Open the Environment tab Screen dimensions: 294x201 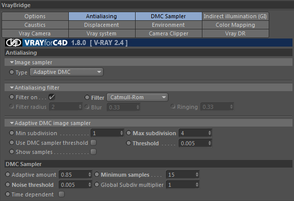[169, 25]
